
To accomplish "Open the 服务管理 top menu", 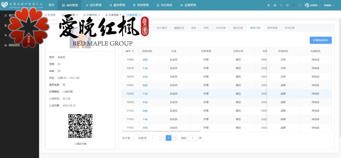I will 117,5.
